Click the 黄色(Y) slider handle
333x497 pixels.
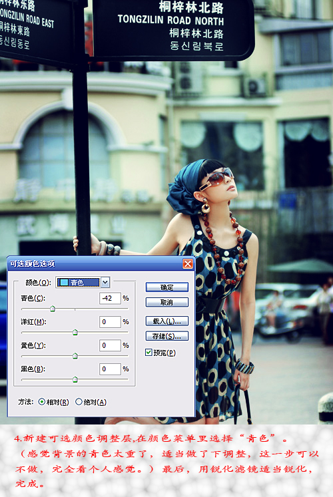tap(75, 356)
